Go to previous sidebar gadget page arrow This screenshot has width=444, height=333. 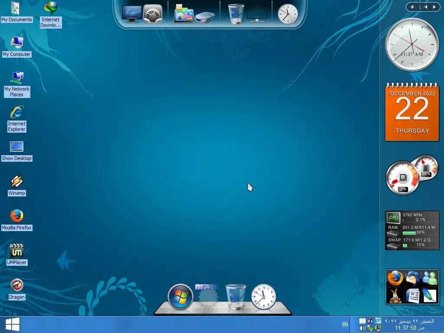click(426, 7)
